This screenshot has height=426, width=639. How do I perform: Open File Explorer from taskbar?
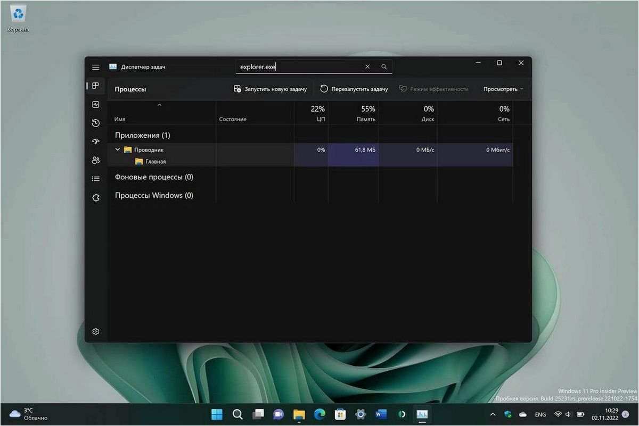(299, 414)
